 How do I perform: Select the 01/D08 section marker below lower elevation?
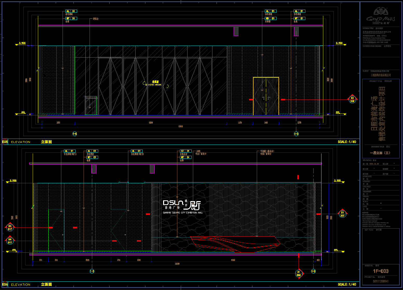coord(299,274)
